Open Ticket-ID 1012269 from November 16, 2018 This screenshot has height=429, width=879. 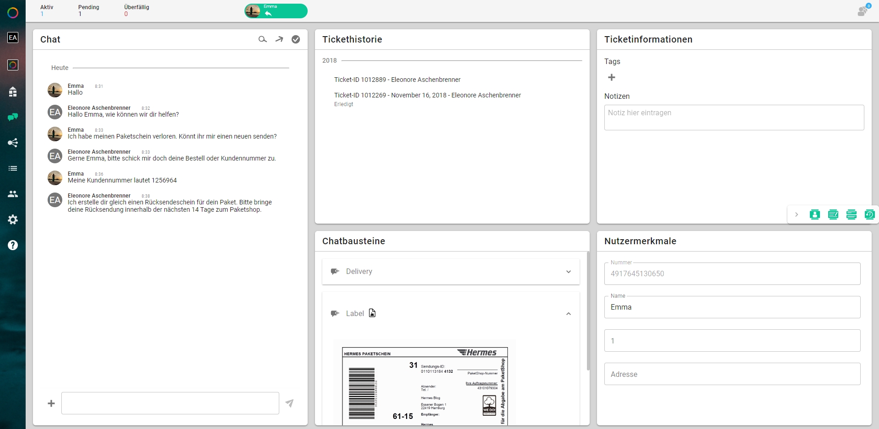428,95
